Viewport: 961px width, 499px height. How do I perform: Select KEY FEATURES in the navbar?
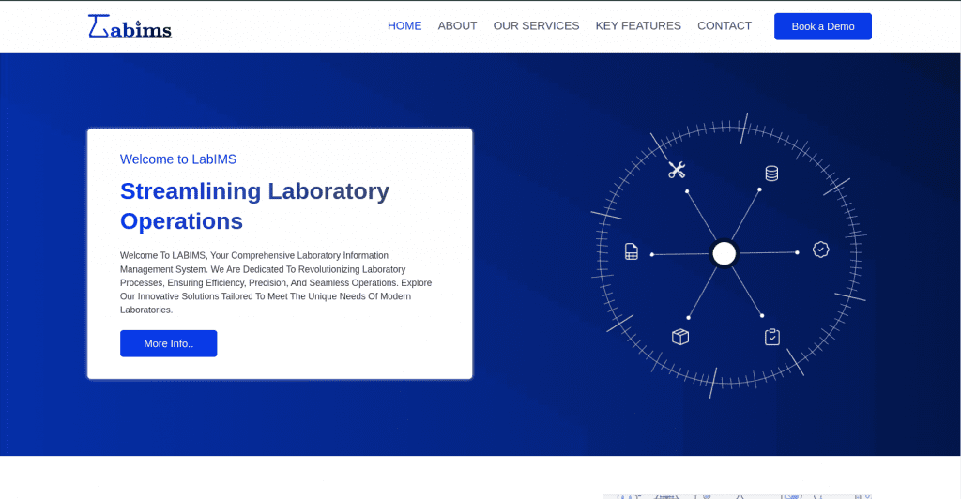tap(638, 26)
